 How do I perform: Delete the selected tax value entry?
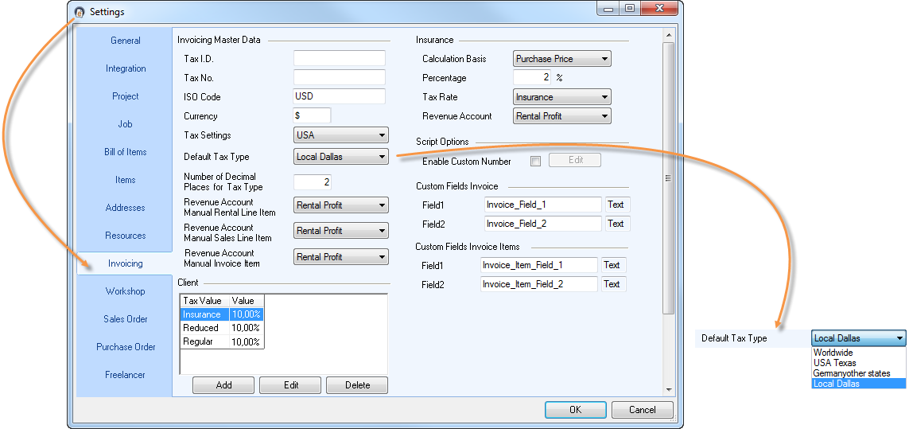[357, 385]
